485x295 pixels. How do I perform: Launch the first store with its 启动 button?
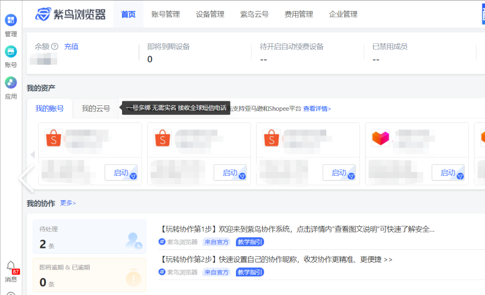point(120,172)
